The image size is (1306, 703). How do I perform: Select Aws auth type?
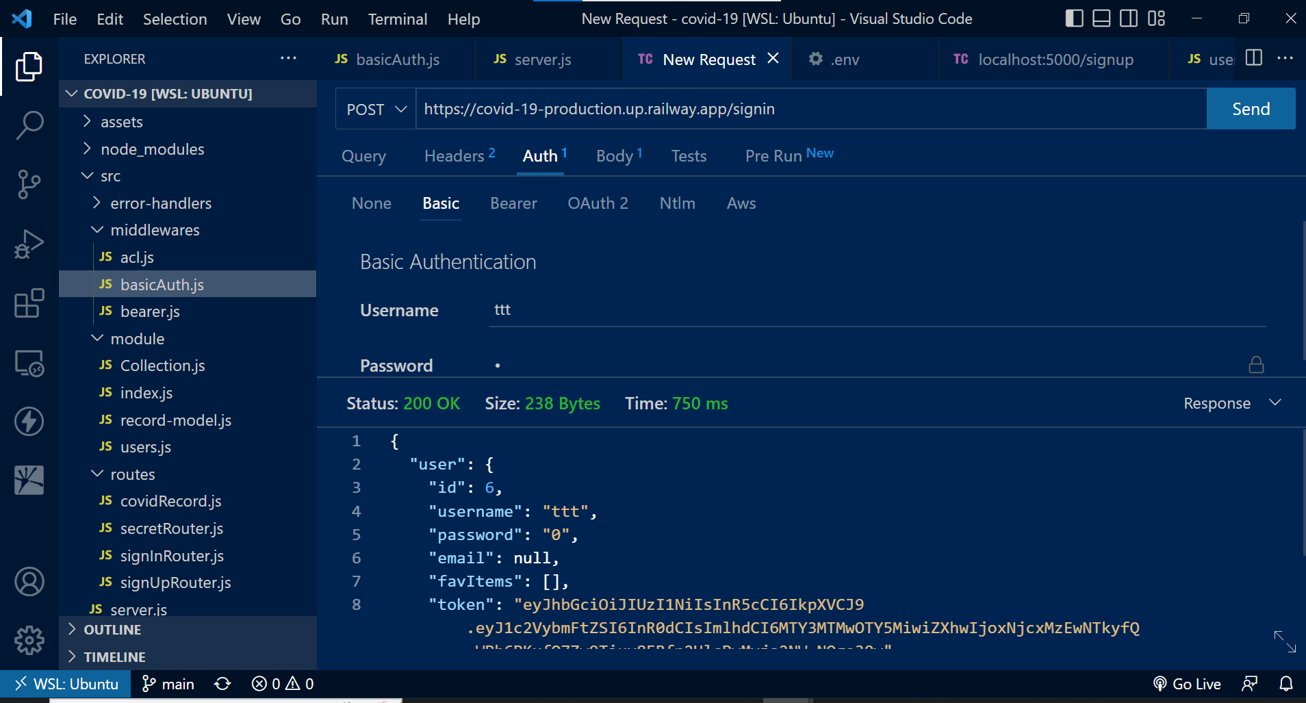click(x=741, y=203)
